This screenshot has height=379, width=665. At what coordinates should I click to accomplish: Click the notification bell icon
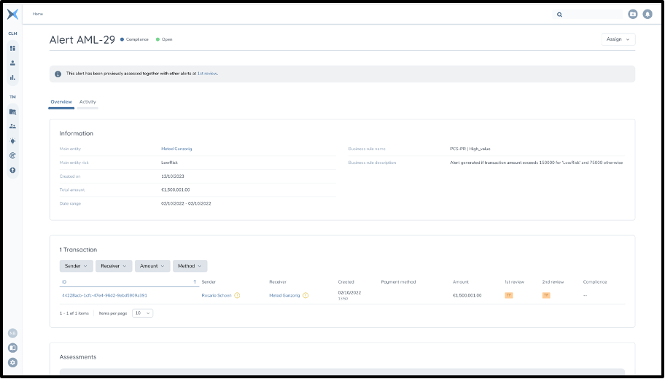pyautogui.click(x=647, y=14)
